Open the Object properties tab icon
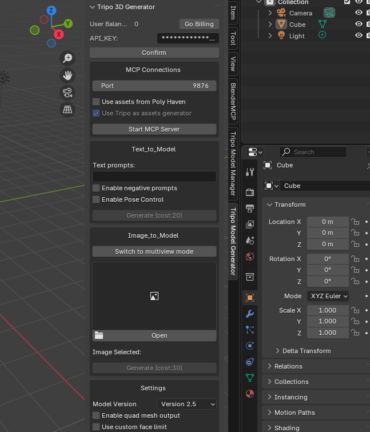 coord(250,298)
